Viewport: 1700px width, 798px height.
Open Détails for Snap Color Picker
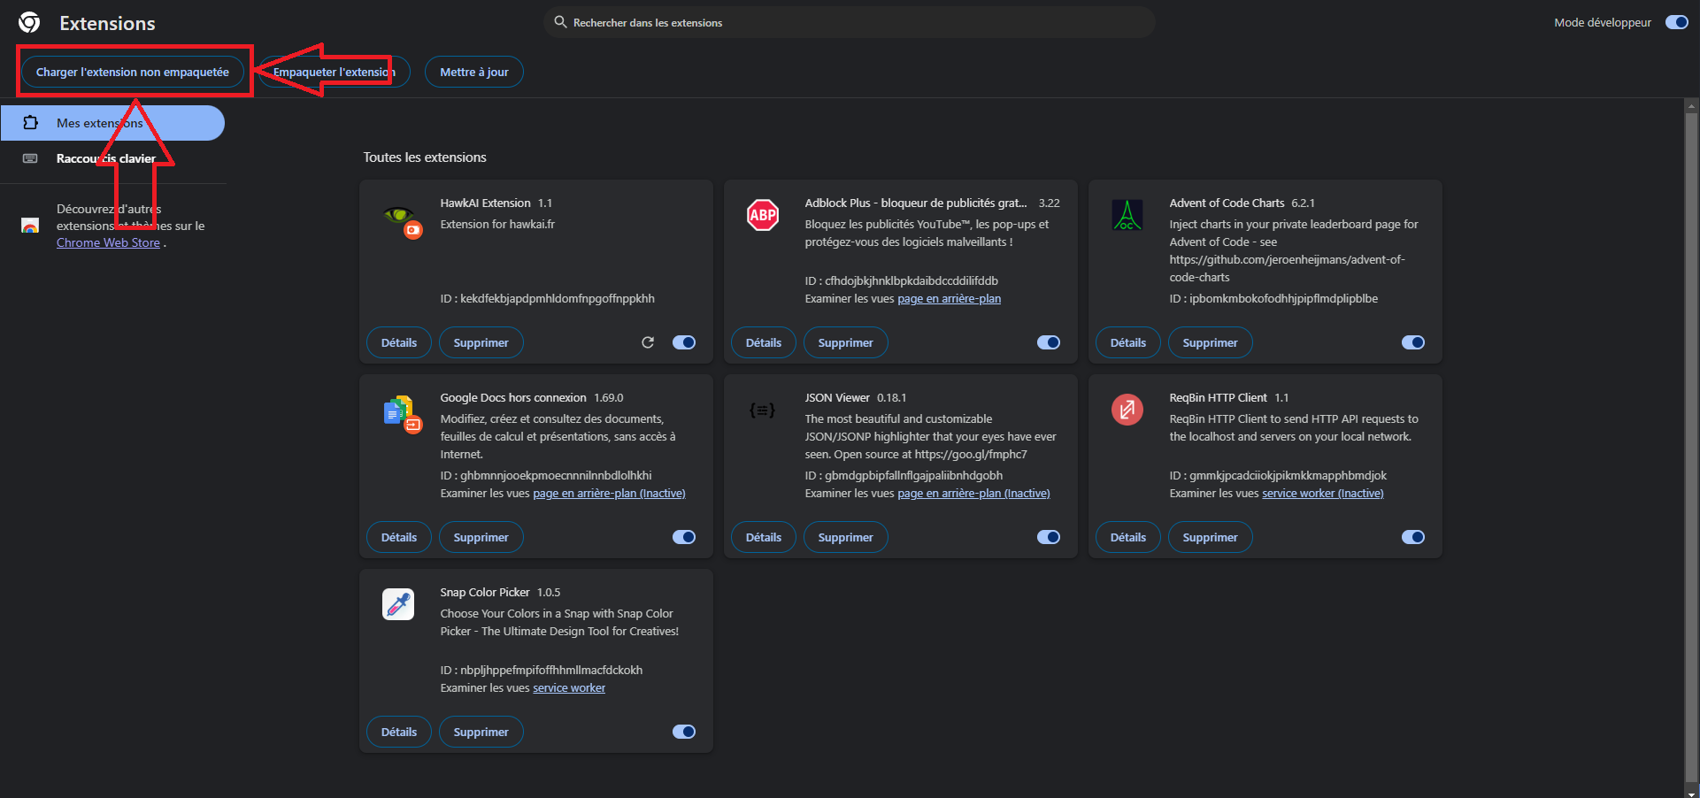coord(399,732)
